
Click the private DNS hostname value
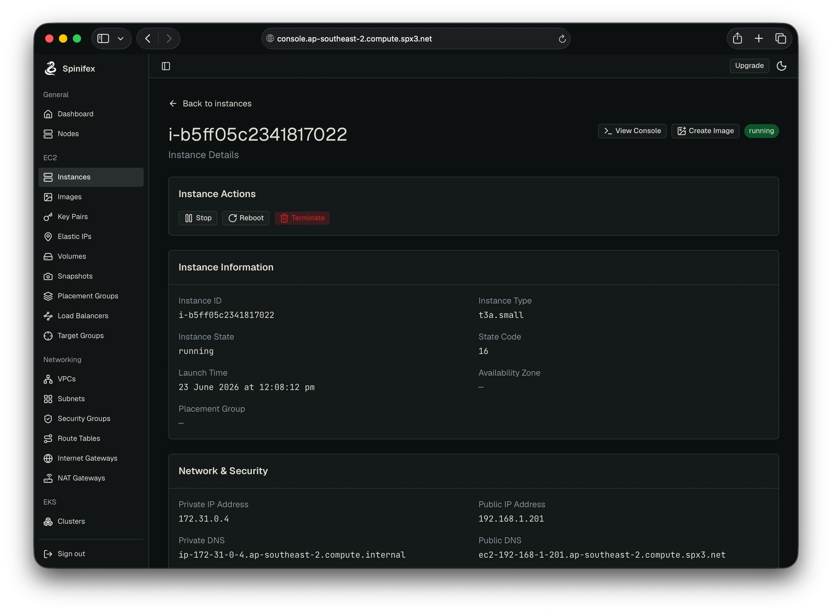[x=292, y=555]
